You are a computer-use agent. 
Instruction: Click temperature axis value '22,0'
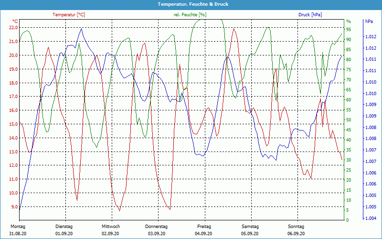(x=13, y=28)
